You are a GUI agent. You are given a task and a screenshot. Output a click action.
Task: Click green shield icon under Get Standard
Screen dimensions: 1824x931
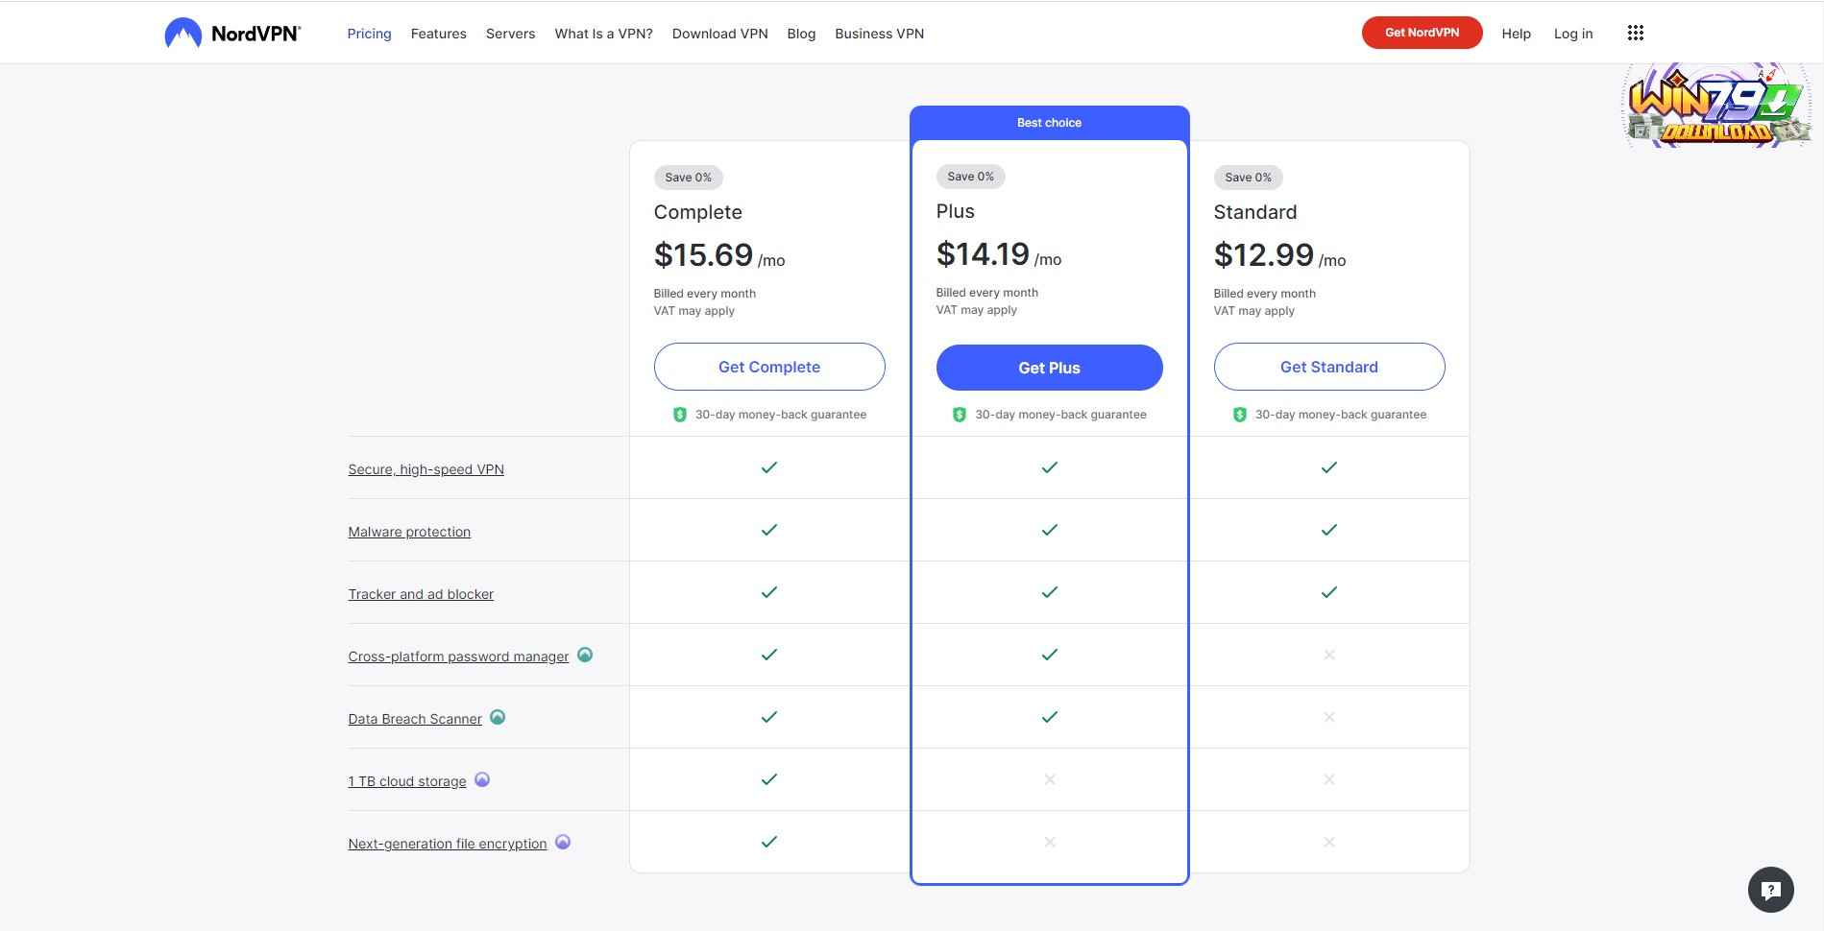tap(1240, 415)
